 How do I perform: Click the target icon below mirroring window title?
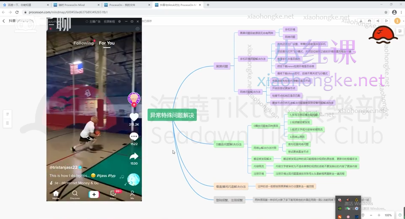click(137, 29)
